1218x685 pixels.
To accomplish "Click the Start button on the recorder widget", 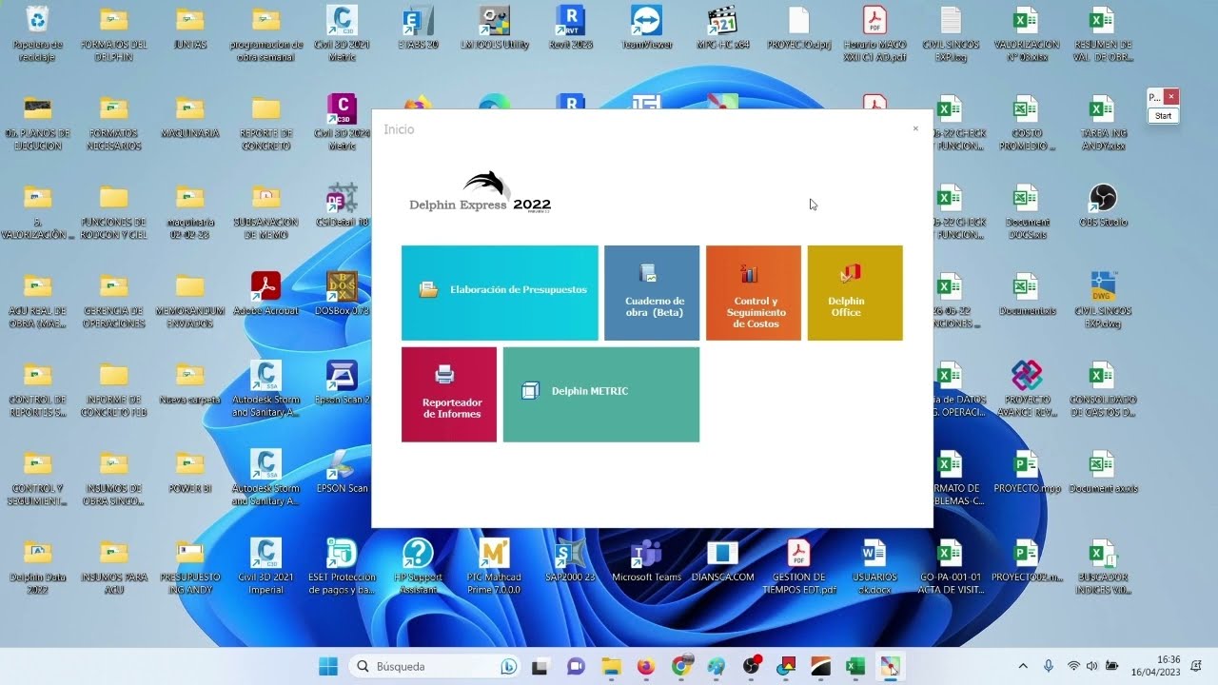I will (x=1163, y=116).
